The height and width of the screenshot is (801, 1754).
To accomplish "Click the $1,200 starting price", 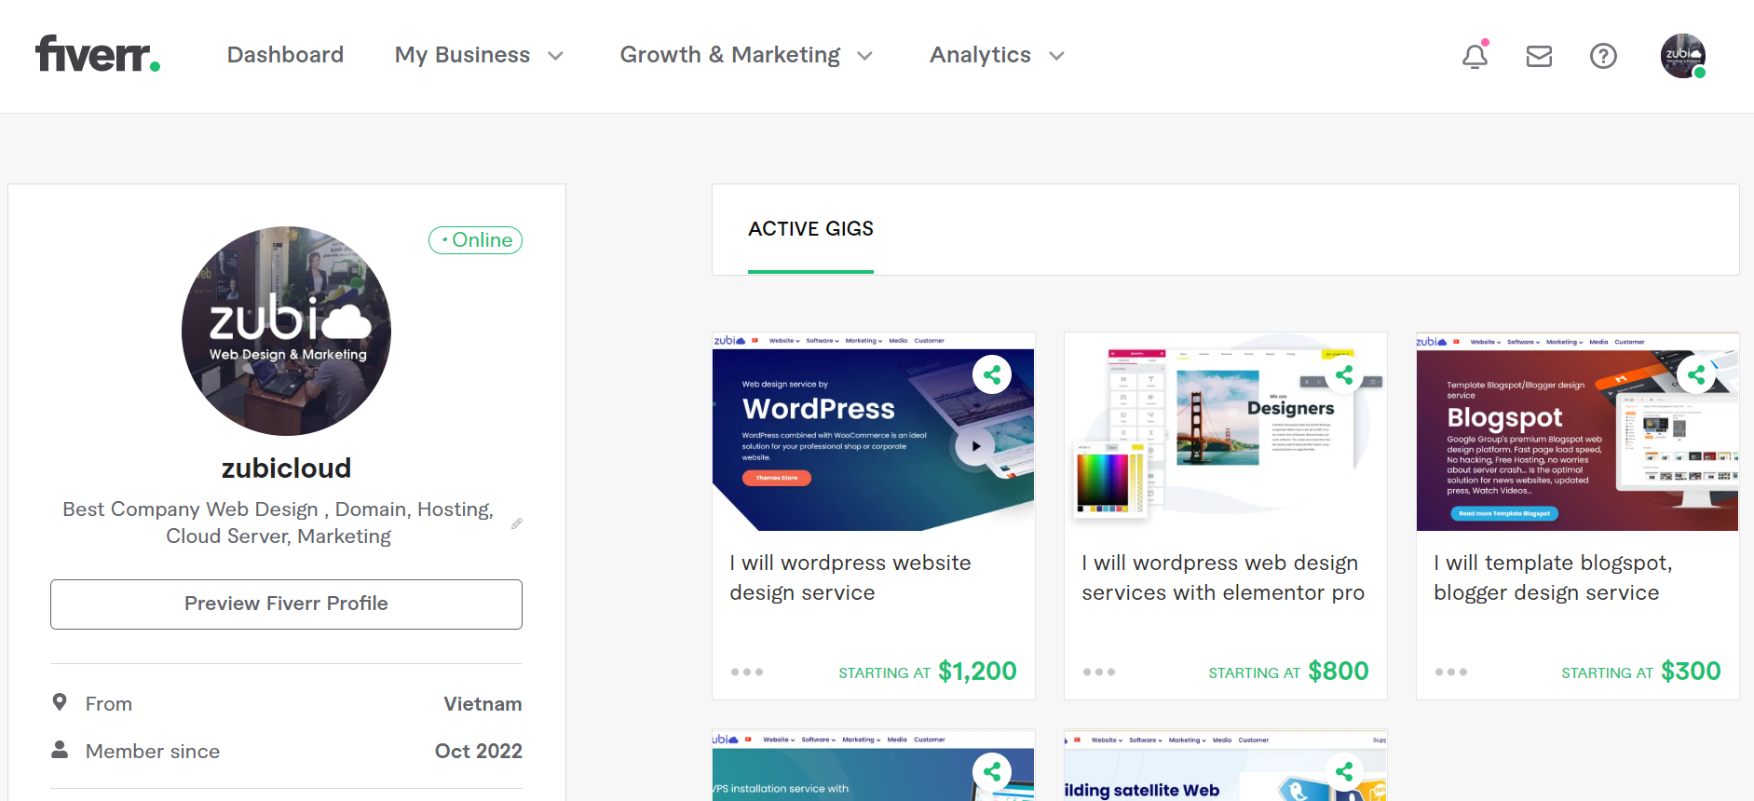I will tap(977, 671).
